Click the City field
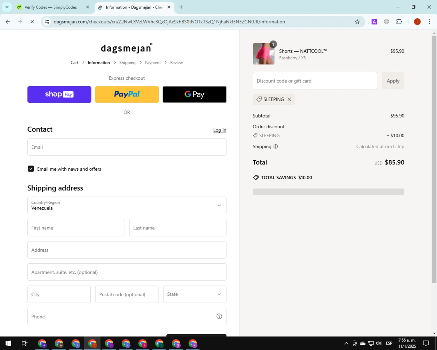Screen dimensions: 437x350 tap(59, 294)
